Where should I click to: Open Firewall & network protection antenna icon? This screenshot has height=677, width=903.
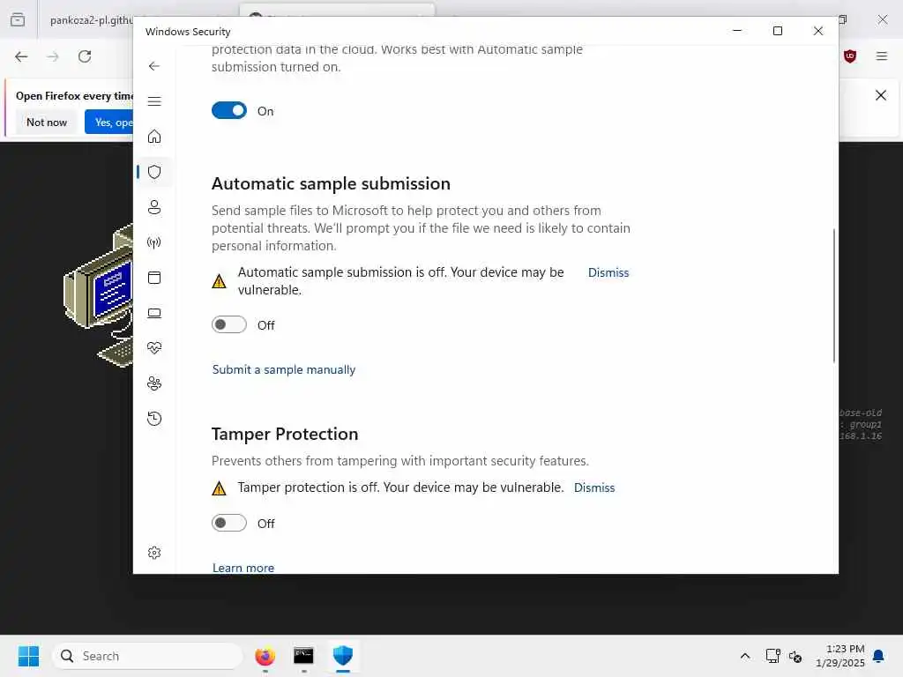[153, 242]
